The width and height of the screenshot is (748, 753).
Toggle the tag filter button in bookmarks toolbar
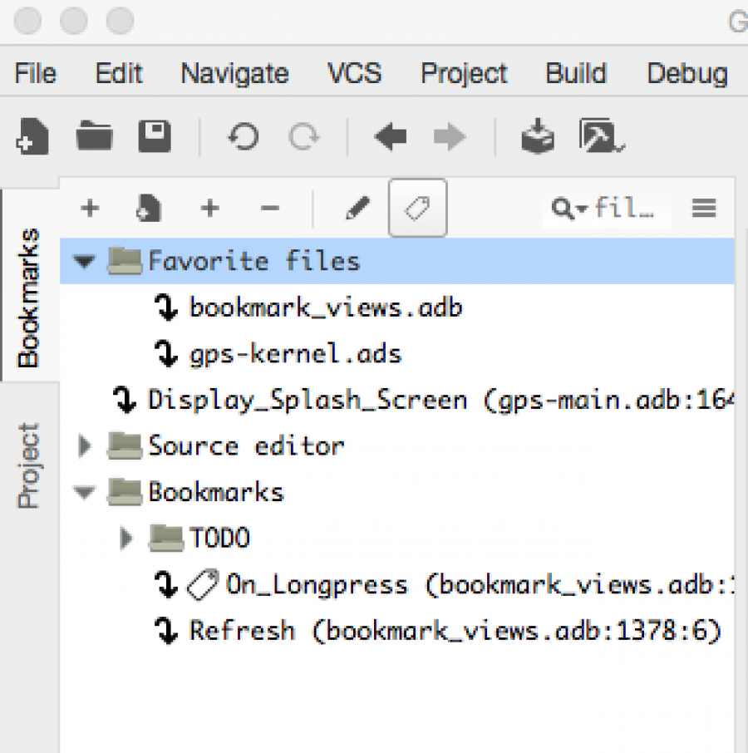tap(418, 208)
